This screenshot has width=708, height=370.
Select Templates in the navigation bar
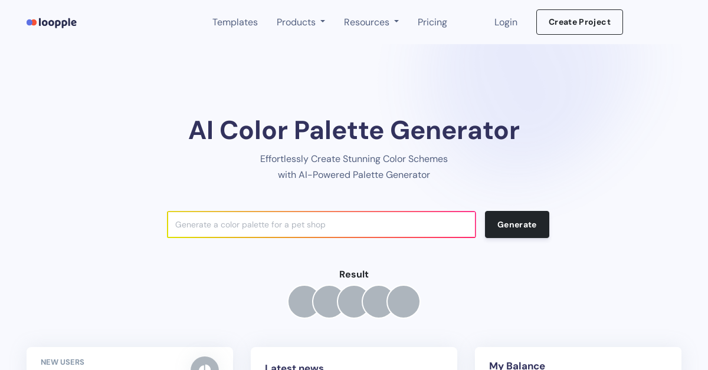235,22
